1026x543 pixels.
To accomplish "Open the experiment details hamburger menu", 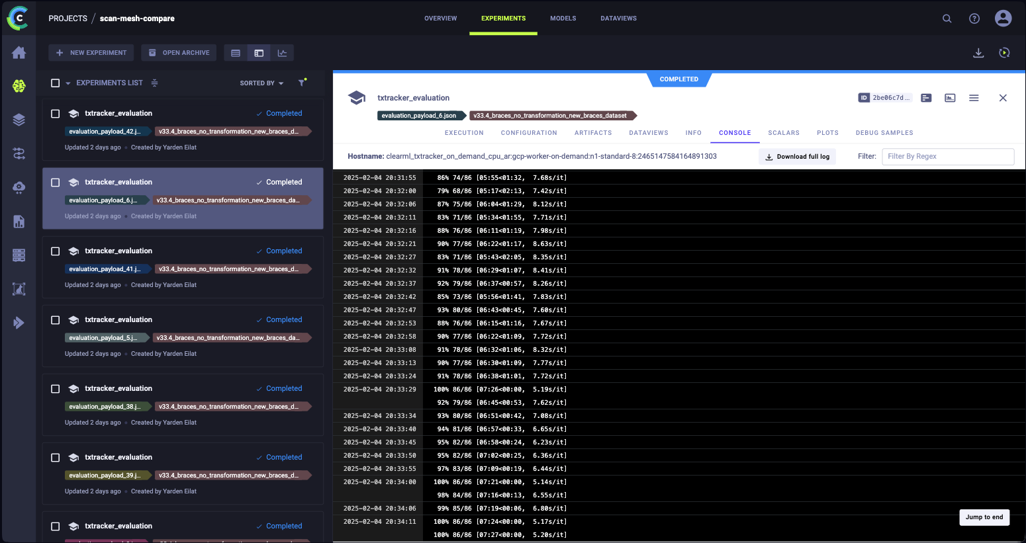I will pyautogui.click(x=974, y=98).
